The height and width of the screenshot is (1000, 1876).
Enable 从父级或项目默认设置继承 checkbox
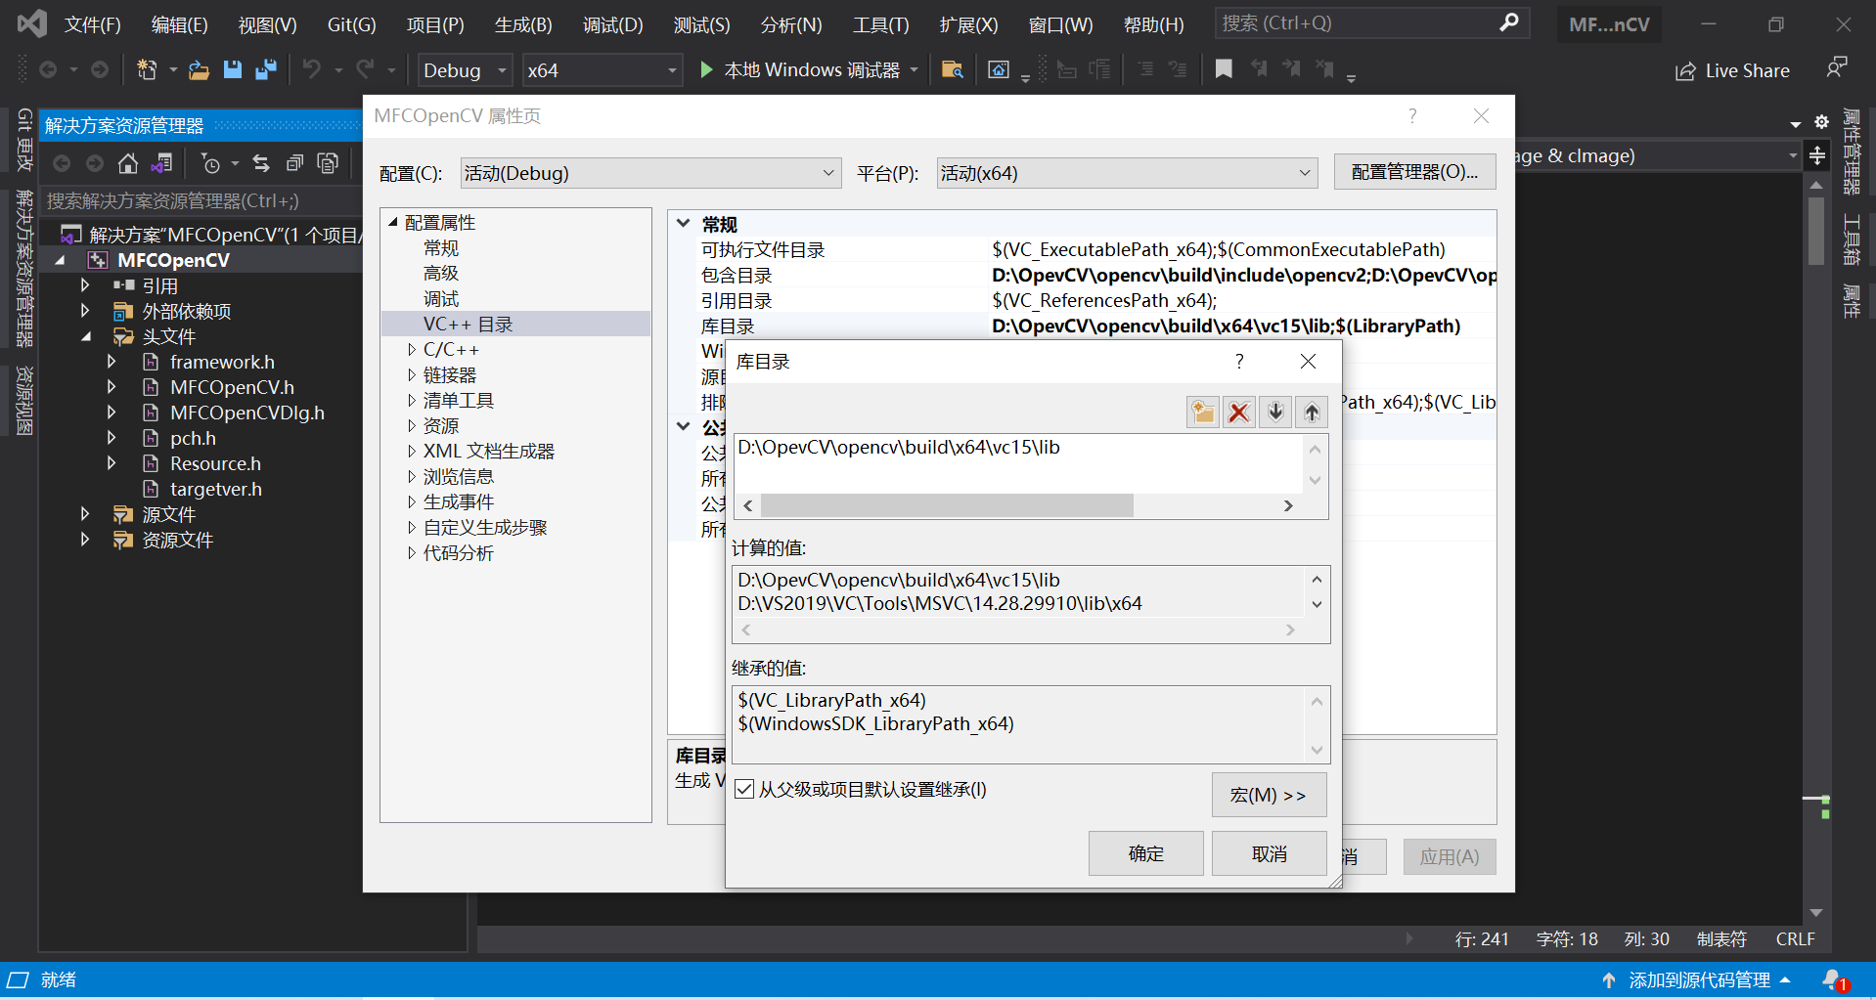pyautogui.click(x=744, y=789)
